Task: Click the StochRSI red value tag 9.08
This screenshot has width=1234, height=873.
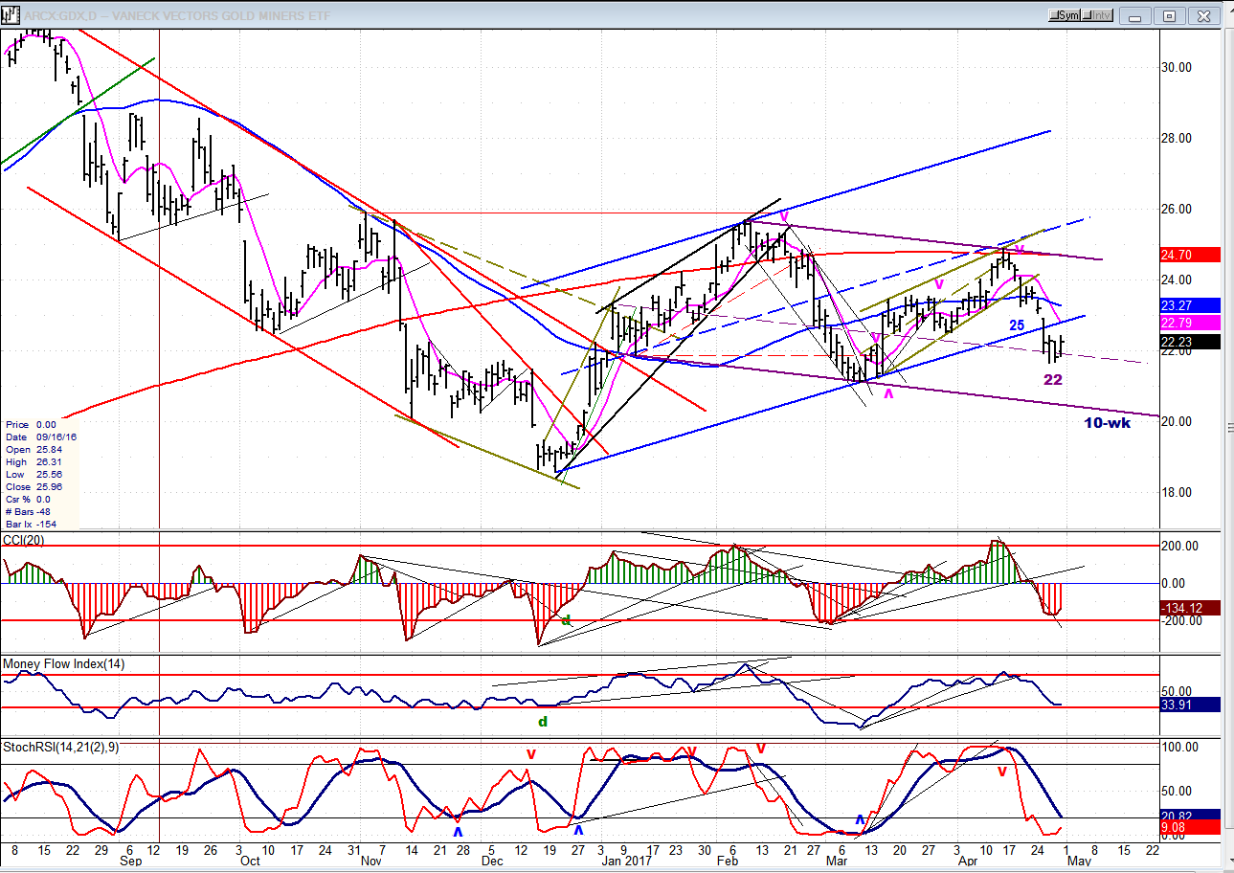Action: [1188, 827]
